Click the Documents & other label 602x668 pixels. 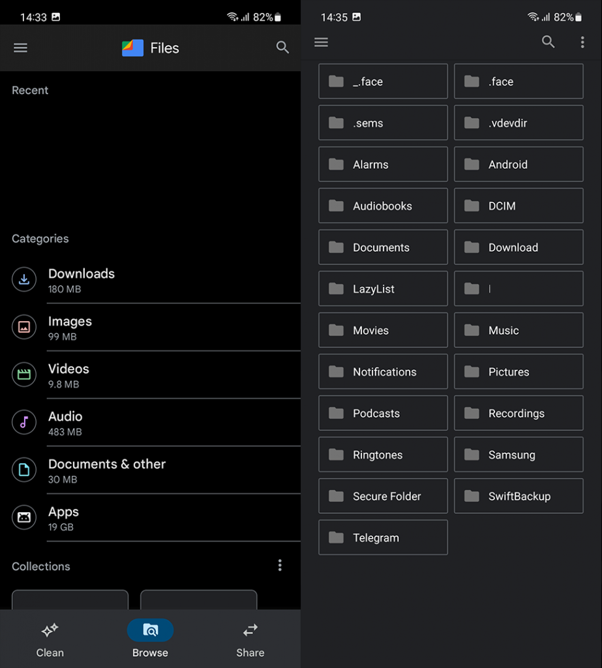[x=107, y=464]
